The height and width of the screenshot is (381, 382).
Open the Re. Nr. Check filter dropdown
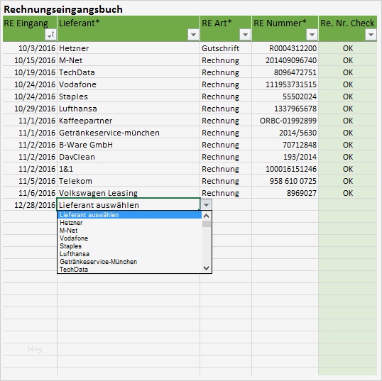371,35
